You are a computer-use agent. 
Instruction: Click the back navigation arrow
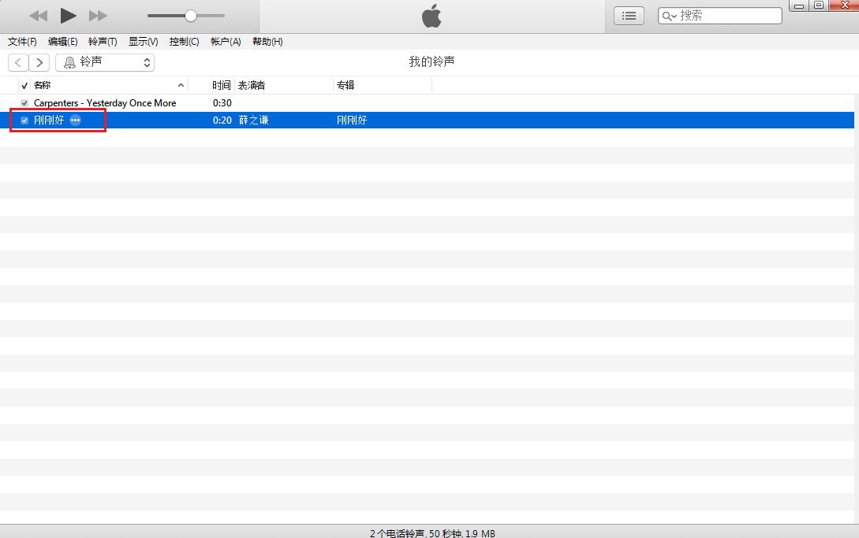pyautogui.click(x=18, y=62)
